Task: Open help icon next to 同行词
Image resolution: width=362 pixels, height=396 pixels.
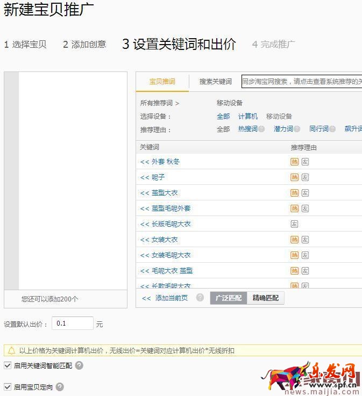Action: click(332, 129)
